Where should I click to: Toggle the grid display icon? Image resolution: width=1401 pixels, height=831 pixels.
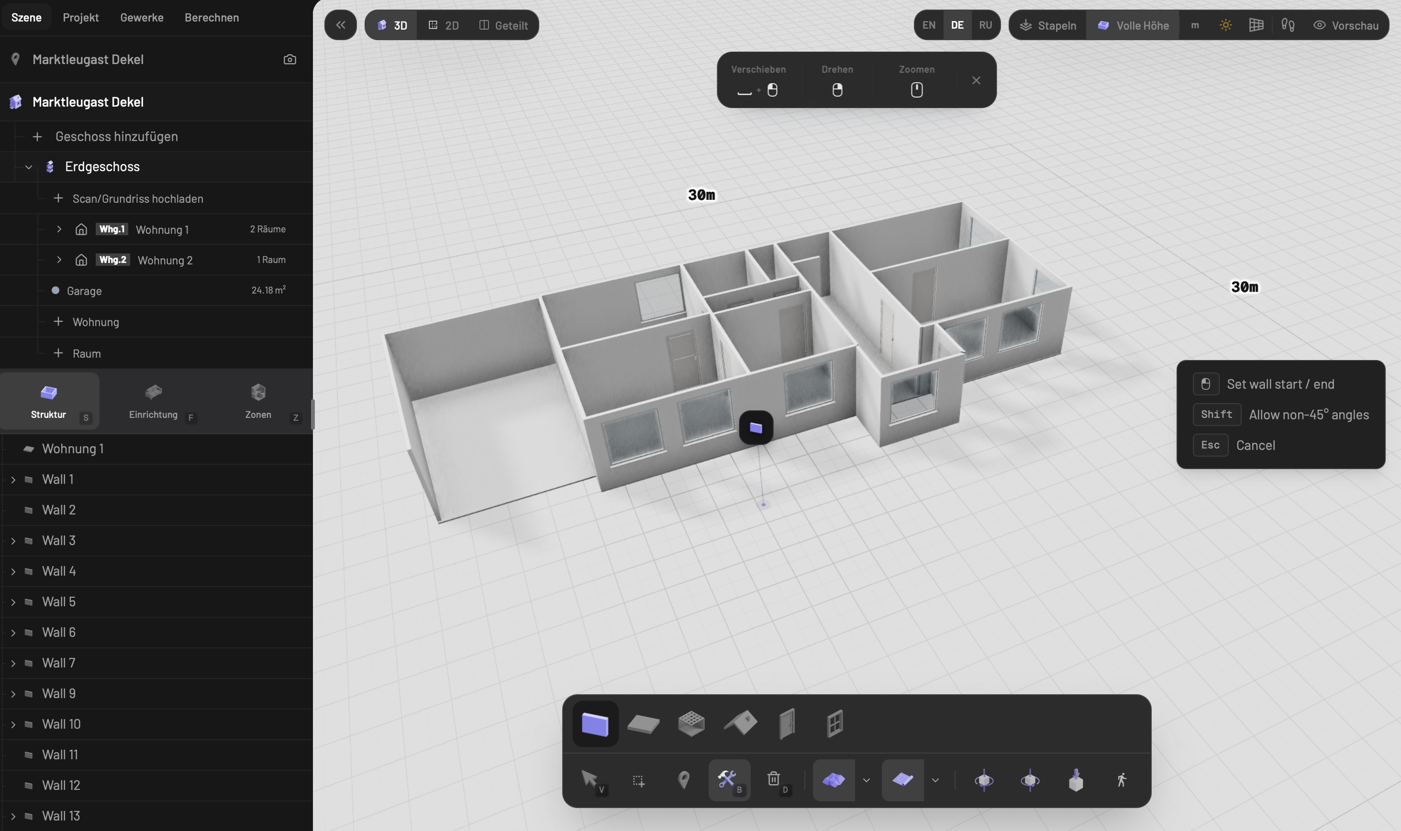point(1256,25)
